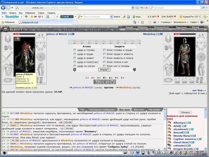Open the Поиск в Интернет field dropdown

click(x=111, y=17)
